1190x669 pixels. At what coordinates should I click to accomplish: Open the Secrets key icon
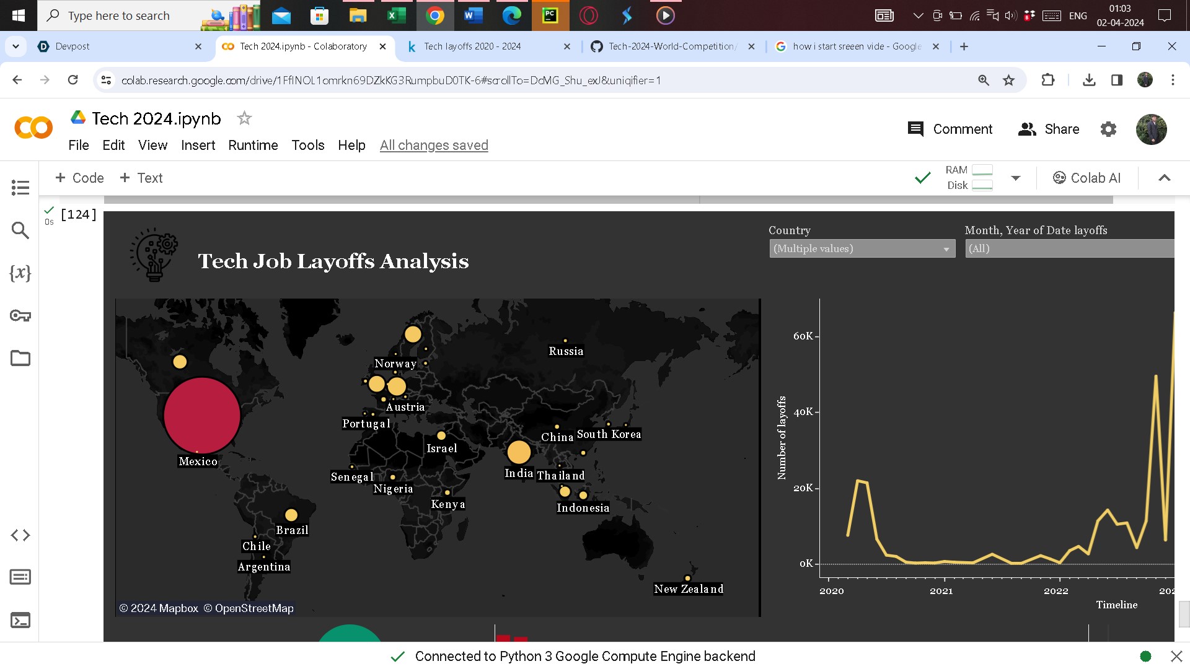point(20,316)
